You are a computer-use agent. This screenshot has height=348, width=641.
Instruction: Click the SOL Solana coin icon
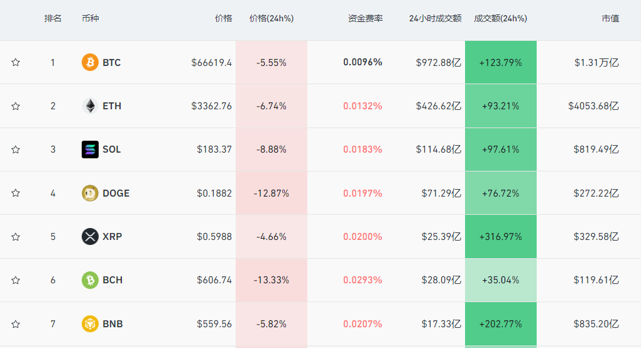click(x=90, y=150)
